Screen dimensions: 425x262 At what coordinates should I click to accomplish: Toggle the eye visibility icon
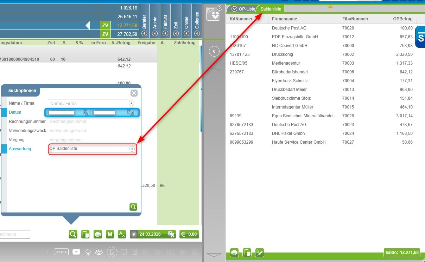click(99, 252)
